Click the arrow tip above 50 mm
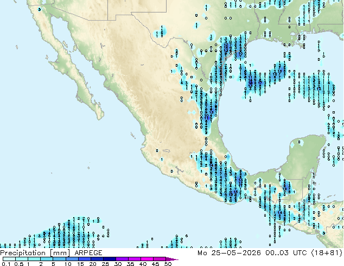The width and height of the screenshot is (344, 266). pyautogui.click(x=172, y=259)
